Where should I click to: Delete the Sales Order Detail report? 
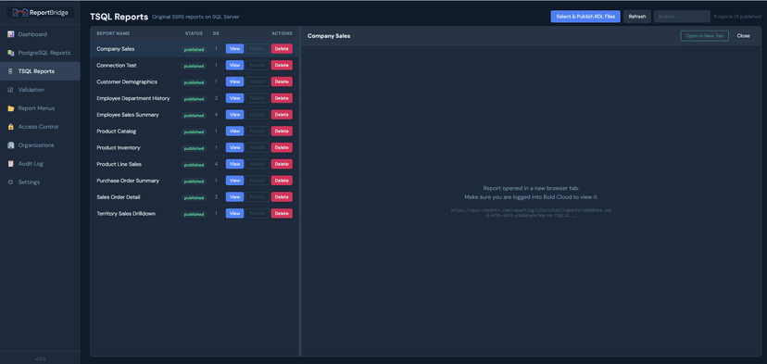(x=282, y=197)
